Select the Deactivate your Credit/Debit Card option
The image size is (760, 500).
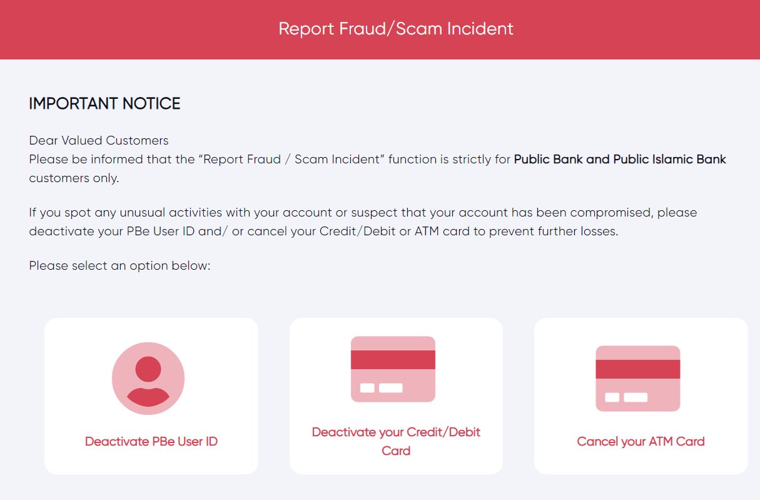pyautogui.click(x=395, y=395)
